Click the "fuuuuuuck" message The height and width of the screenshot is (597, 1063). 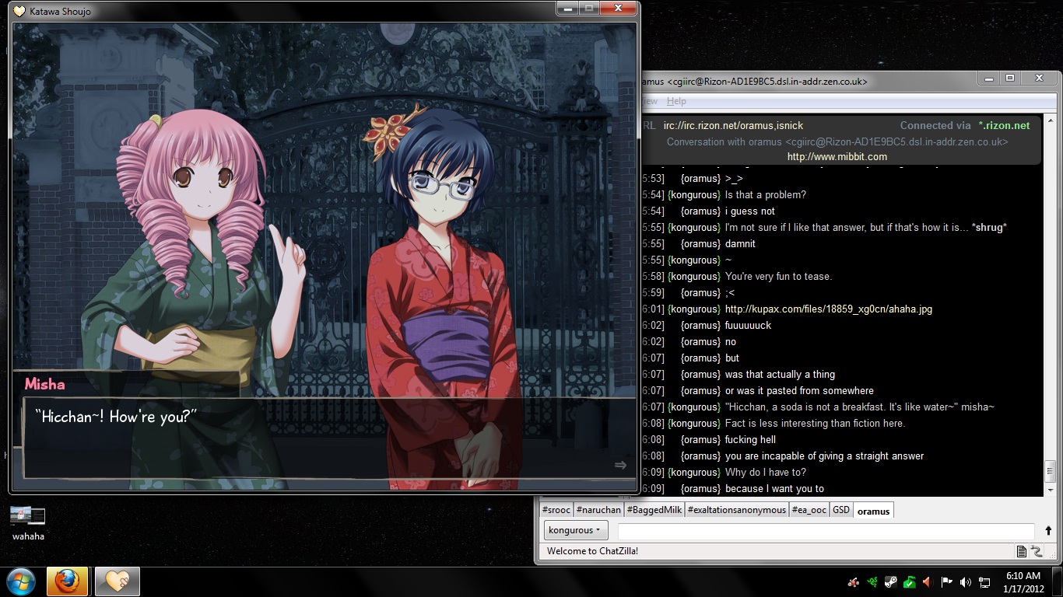pyautogui.click(x=748, y=326)
